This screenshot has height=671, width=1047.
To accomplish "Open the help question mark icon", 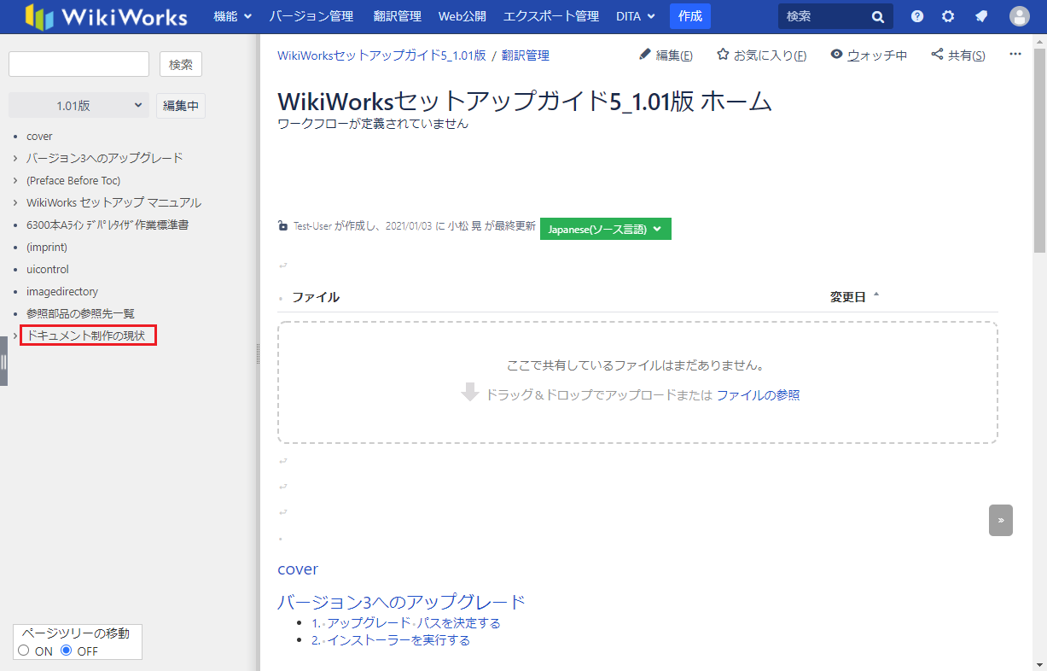I will (x=917, y=16).
